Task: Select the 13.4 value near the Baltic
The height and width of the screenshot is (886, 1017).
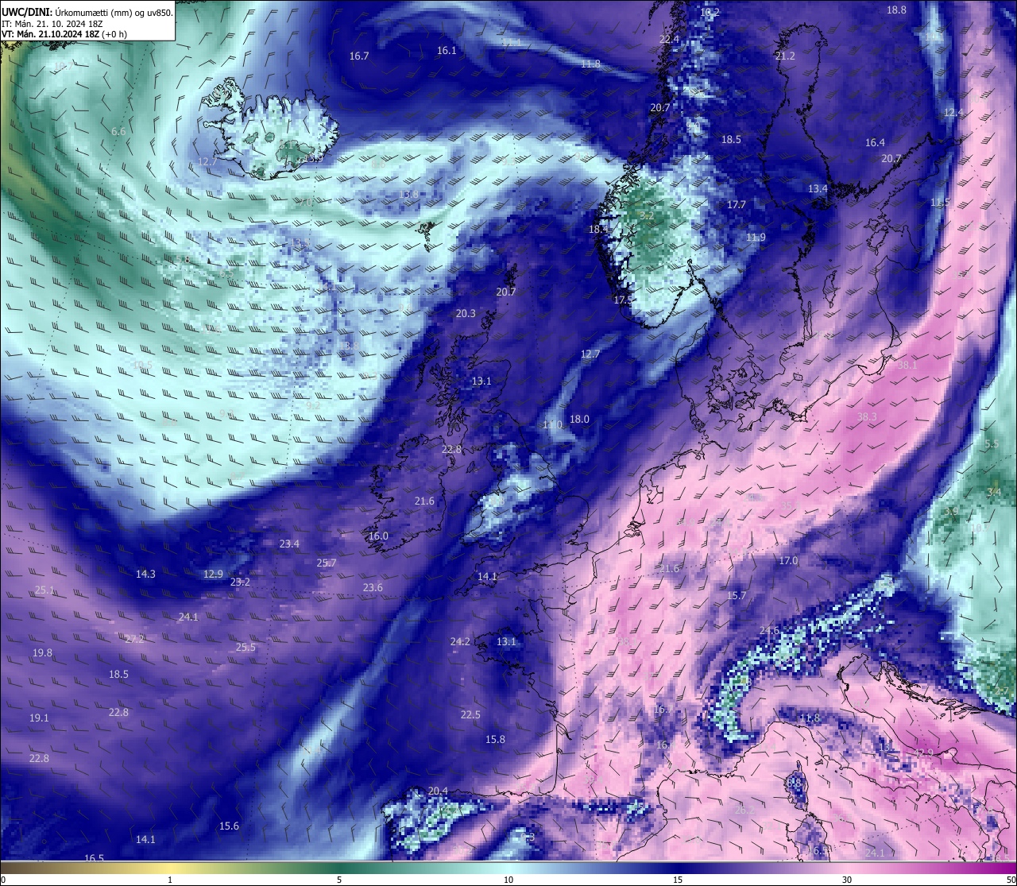Action: (x=818, y=188)
